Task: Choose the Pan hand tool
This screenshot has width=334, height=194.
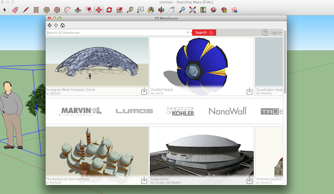Action: (x=172, y=10)
